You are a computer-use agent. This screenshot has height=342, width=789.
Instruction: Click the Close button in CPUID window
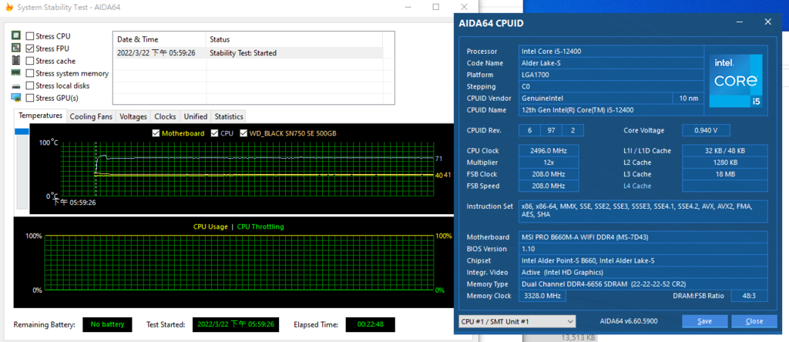pyautogui.click(x=754, y=321)
